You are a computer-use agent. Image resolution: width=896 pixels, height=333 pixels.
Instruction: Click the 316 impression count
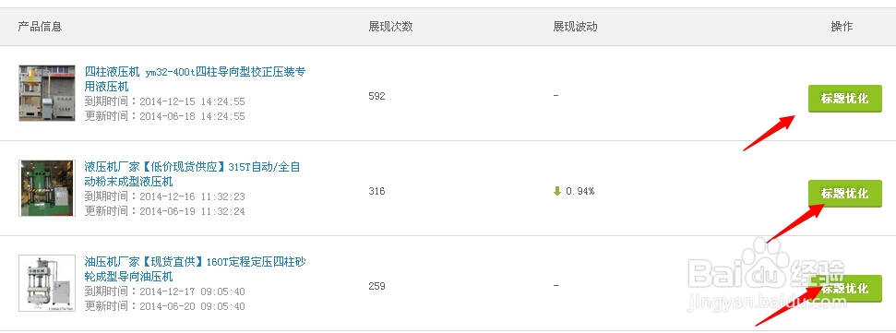[376, 191]
